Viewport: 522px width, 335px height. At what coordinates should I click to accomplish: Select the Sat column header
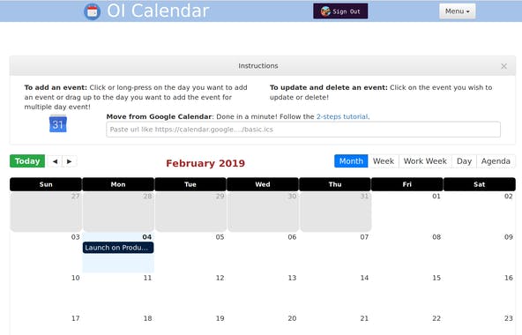tap(480, 184)
